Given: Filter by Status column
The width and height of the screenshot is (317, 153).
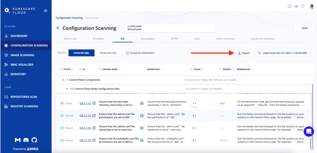Looking at the screenshot, I should 61,69.
